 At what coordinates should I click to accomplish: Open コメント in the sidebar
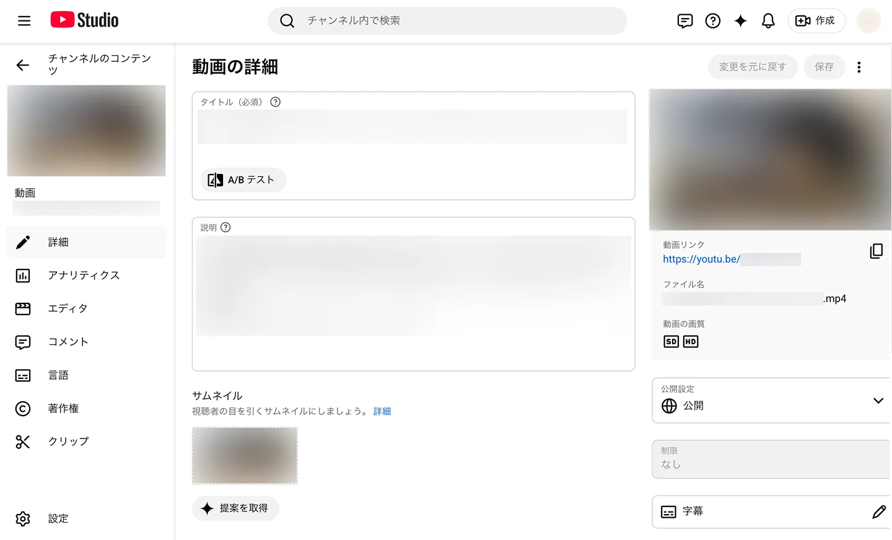(86, 342)
